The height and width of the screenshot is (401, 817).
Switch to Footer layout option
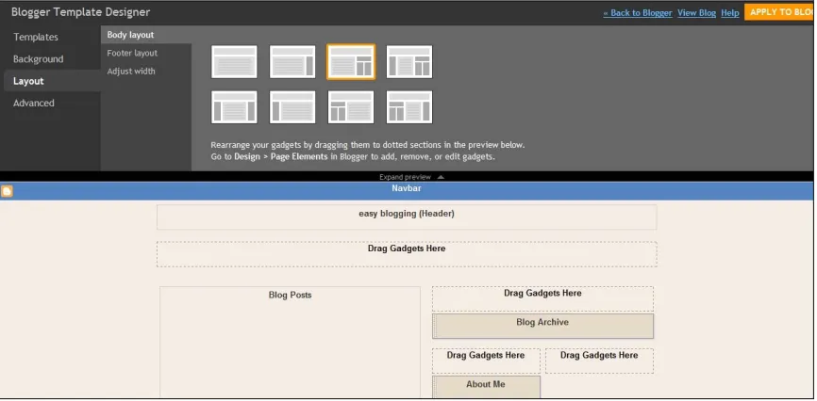[x=132, y=53]
